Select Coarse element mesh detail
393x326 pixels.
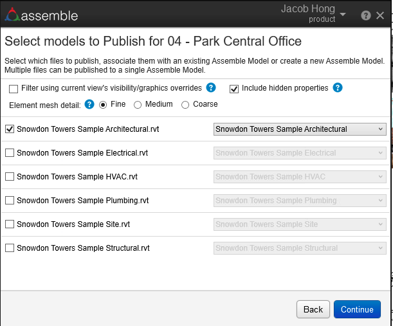pyautogui.click(x=185, y=105)
